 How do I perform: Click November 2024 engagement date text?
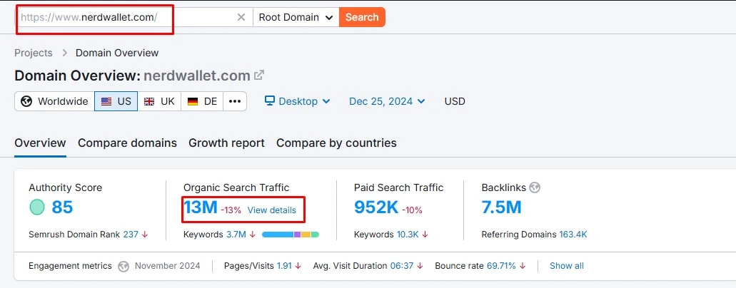(167, 266)
